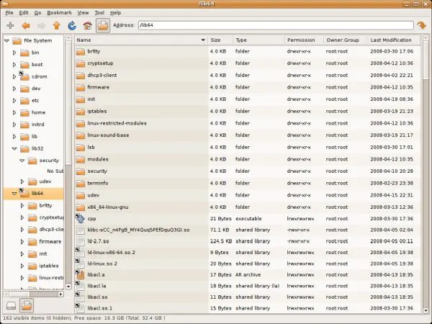Click the Address input field

click(x=266, y=26)
